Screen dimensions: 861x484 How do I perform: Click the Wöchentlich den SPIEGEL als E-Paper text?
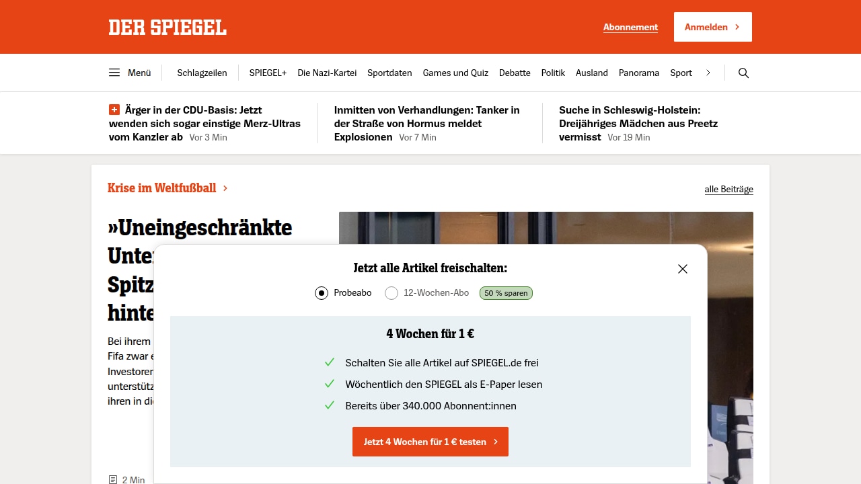pyautogui.click(x=444, y=385)
